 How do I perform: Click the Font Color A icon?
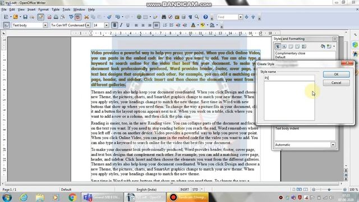coord(193,25)
